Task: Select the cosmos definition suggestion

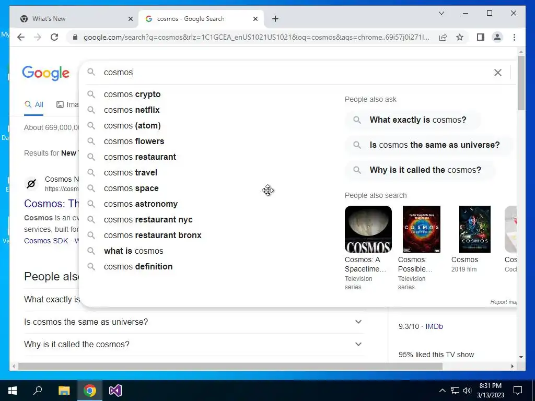Action: click(x=138, y=267)
